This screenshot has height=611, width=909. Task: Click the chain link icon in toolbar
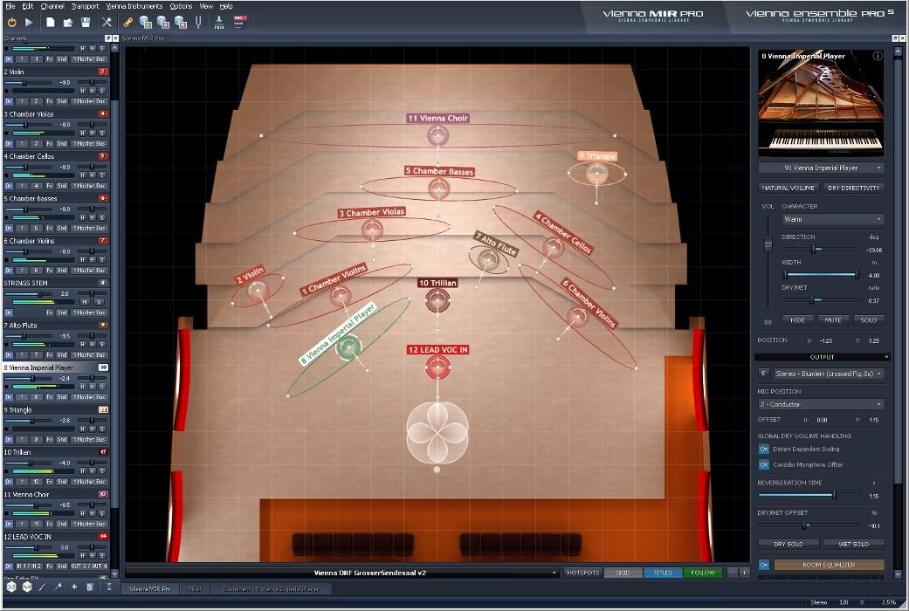coord(127,22)
